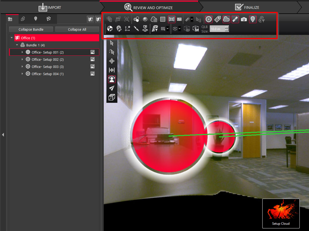Click the Collapse All button
309x231 pixels.
[77, 29]
